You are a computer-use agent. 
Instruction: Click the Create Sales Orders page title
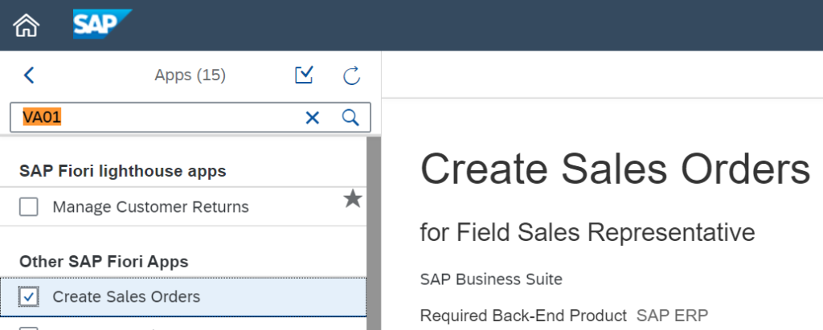[x=615, y=169]
